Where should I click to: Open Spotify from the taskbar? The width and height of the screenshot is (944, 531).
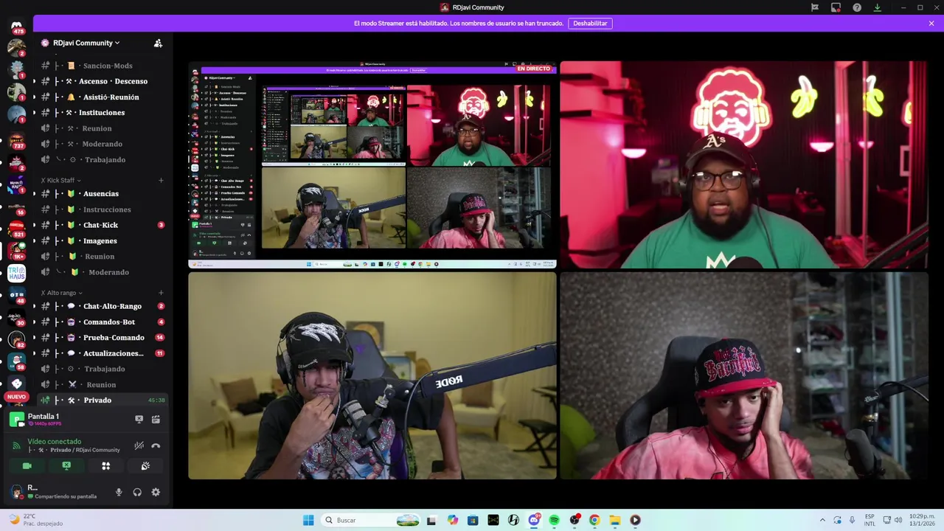click(554, 520)
